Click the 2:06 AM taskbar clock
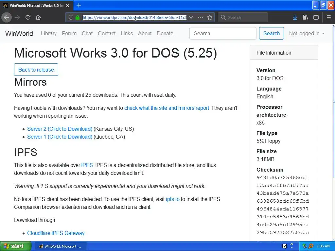This screenshot has height=251, width=335. point(323,246)
